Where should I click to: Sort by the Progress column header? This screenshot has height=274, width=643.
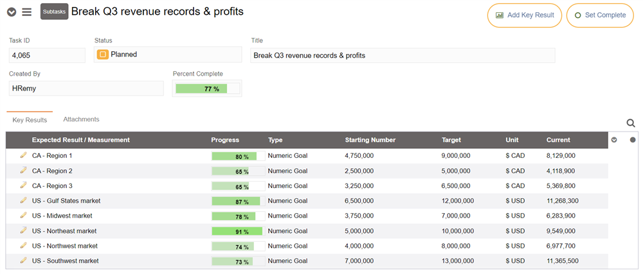(225, 140)
